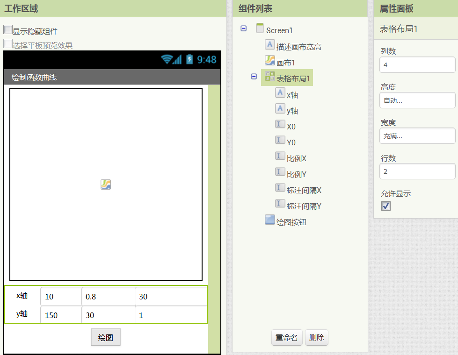Click textbox icon beside 比例Y

tap(280, 171)
